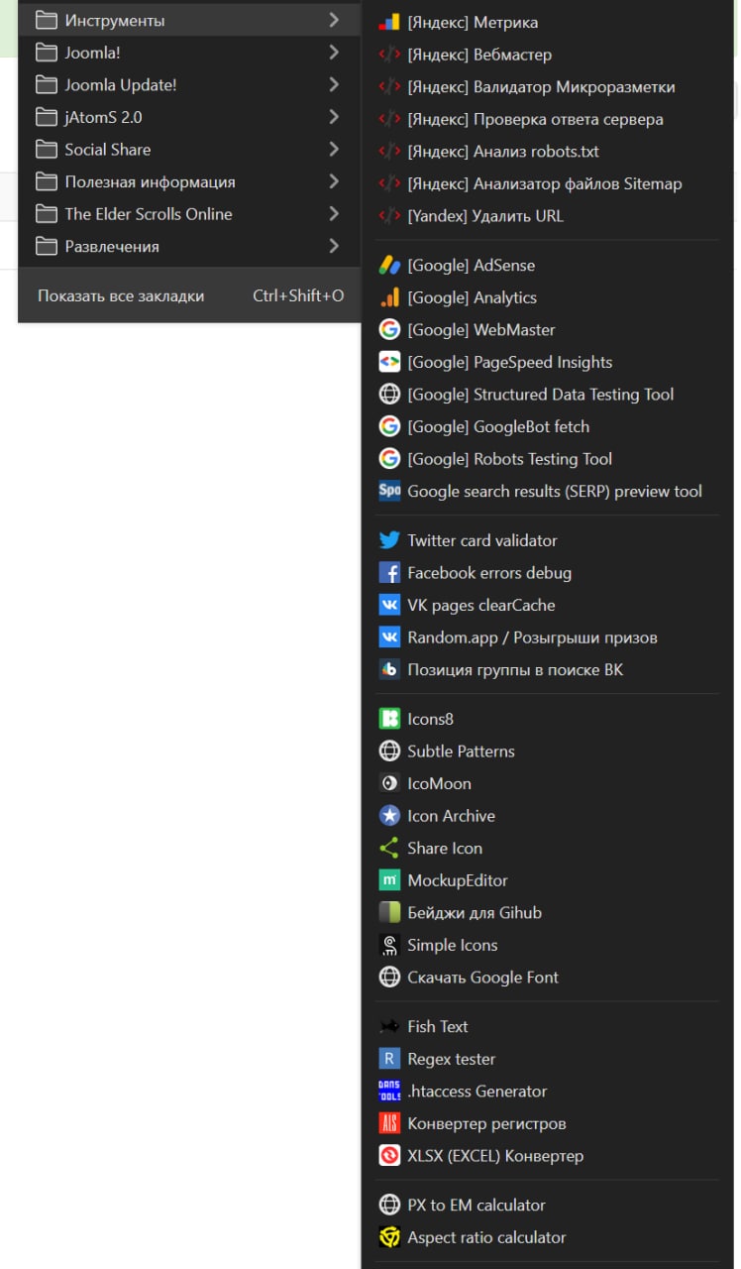Click the green Icons8 favicon
The width and height of the screenshot is (741, 1269).
(x=389, y=719)
